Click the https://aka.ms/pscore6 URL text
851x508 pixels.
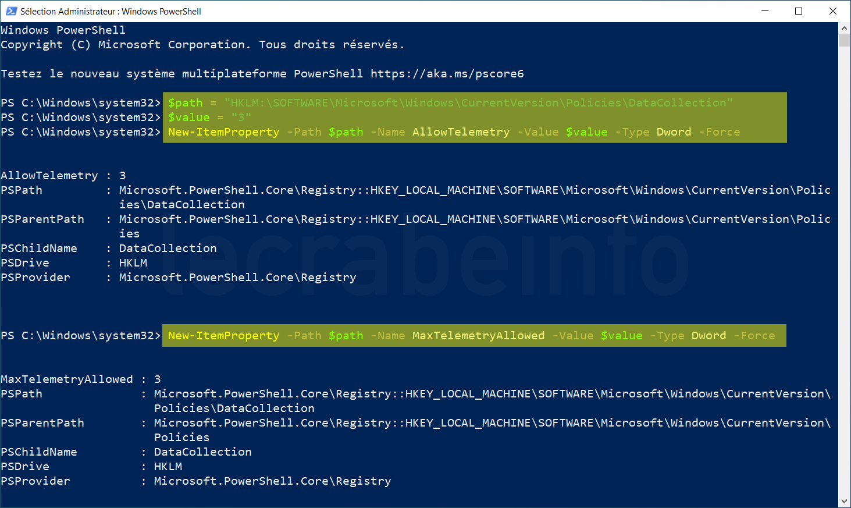pos(447,74)
